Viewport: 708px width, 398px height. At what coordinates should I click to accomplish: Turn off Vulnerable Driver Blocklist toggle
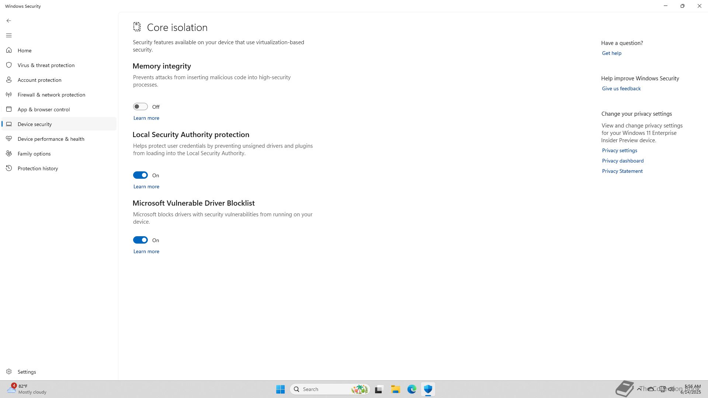click(140, 240)
